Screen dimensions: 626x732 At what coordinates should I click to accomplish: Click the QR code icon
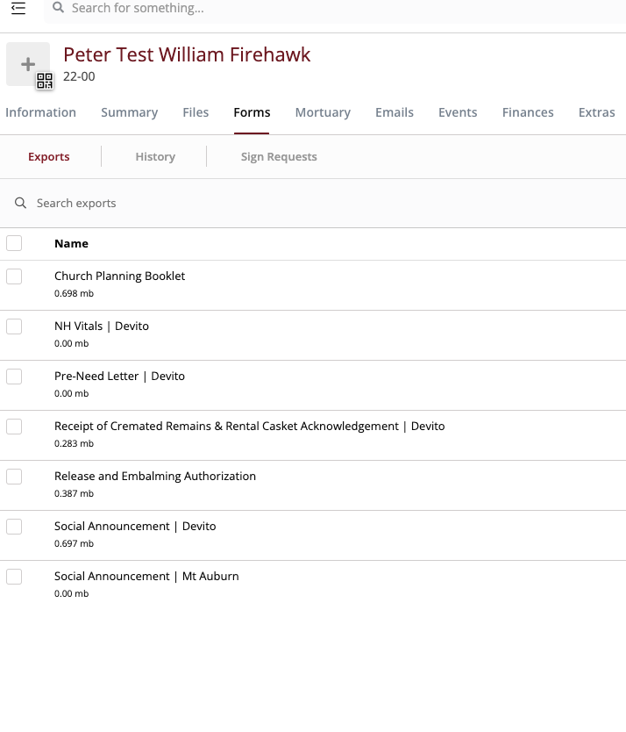point(45,81)
